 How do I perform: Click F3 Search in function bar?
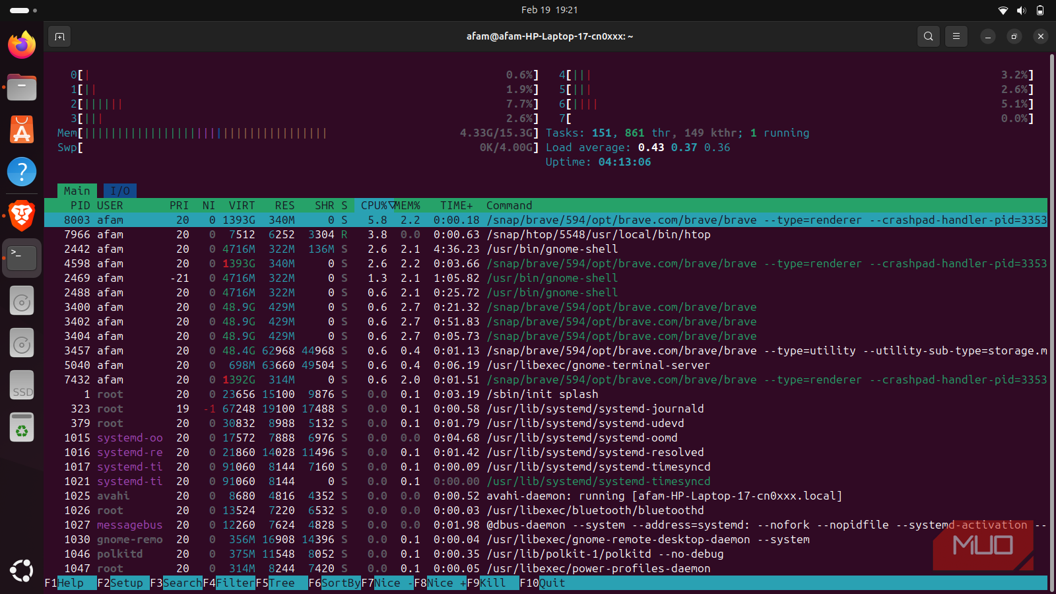(176, 583)
